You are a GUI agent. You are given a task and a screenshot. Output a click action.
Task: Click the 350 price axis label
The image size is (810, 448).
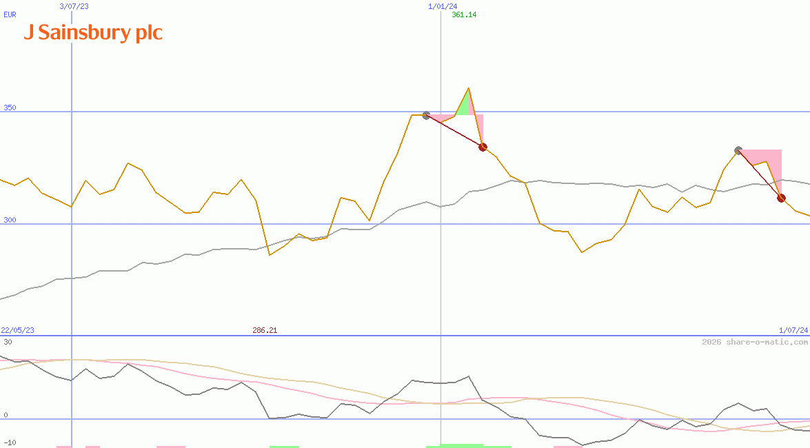[x=10, y=108]
